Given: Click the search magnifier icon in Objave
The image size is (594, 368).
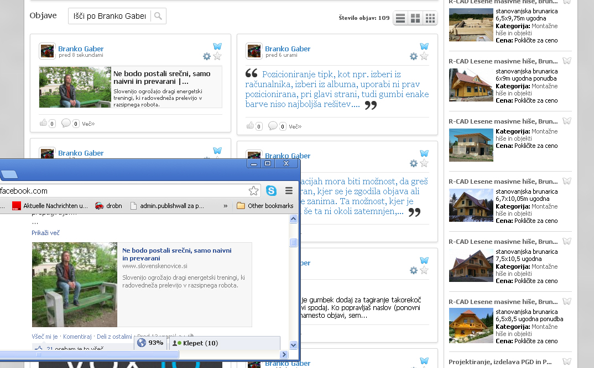Looking at the screenshot, I should (x=158, y=17).
